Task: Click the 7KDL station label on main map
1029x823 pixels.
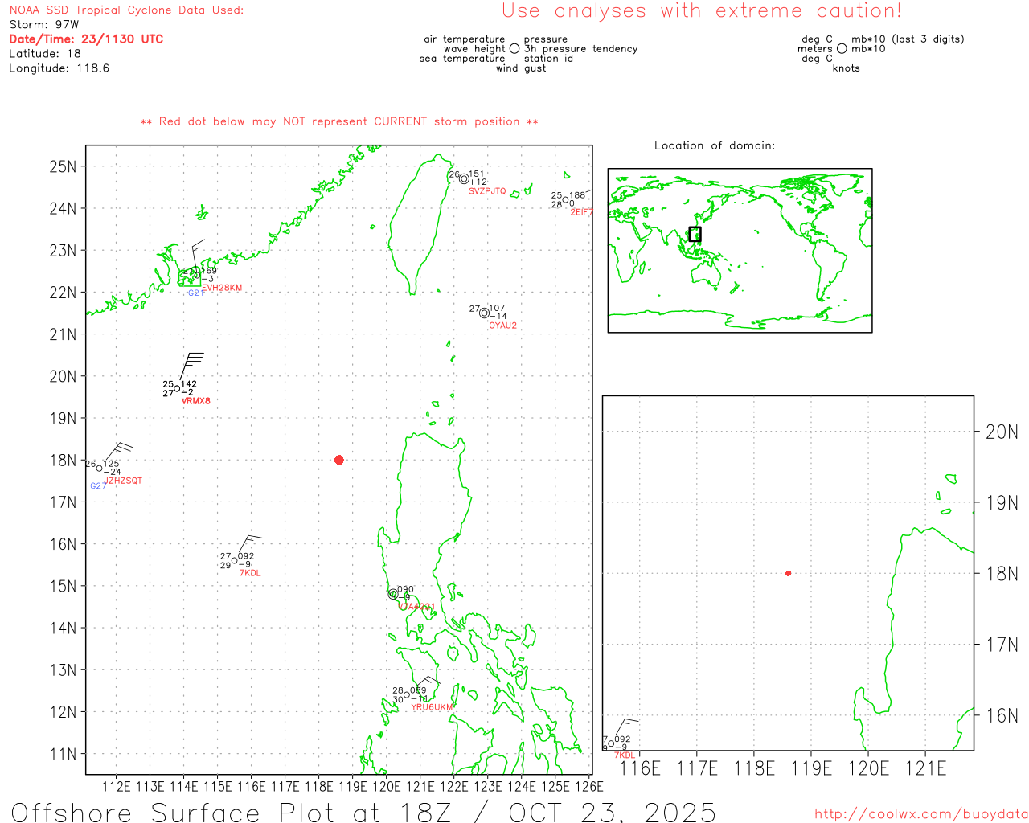Action: click(250, 573)
